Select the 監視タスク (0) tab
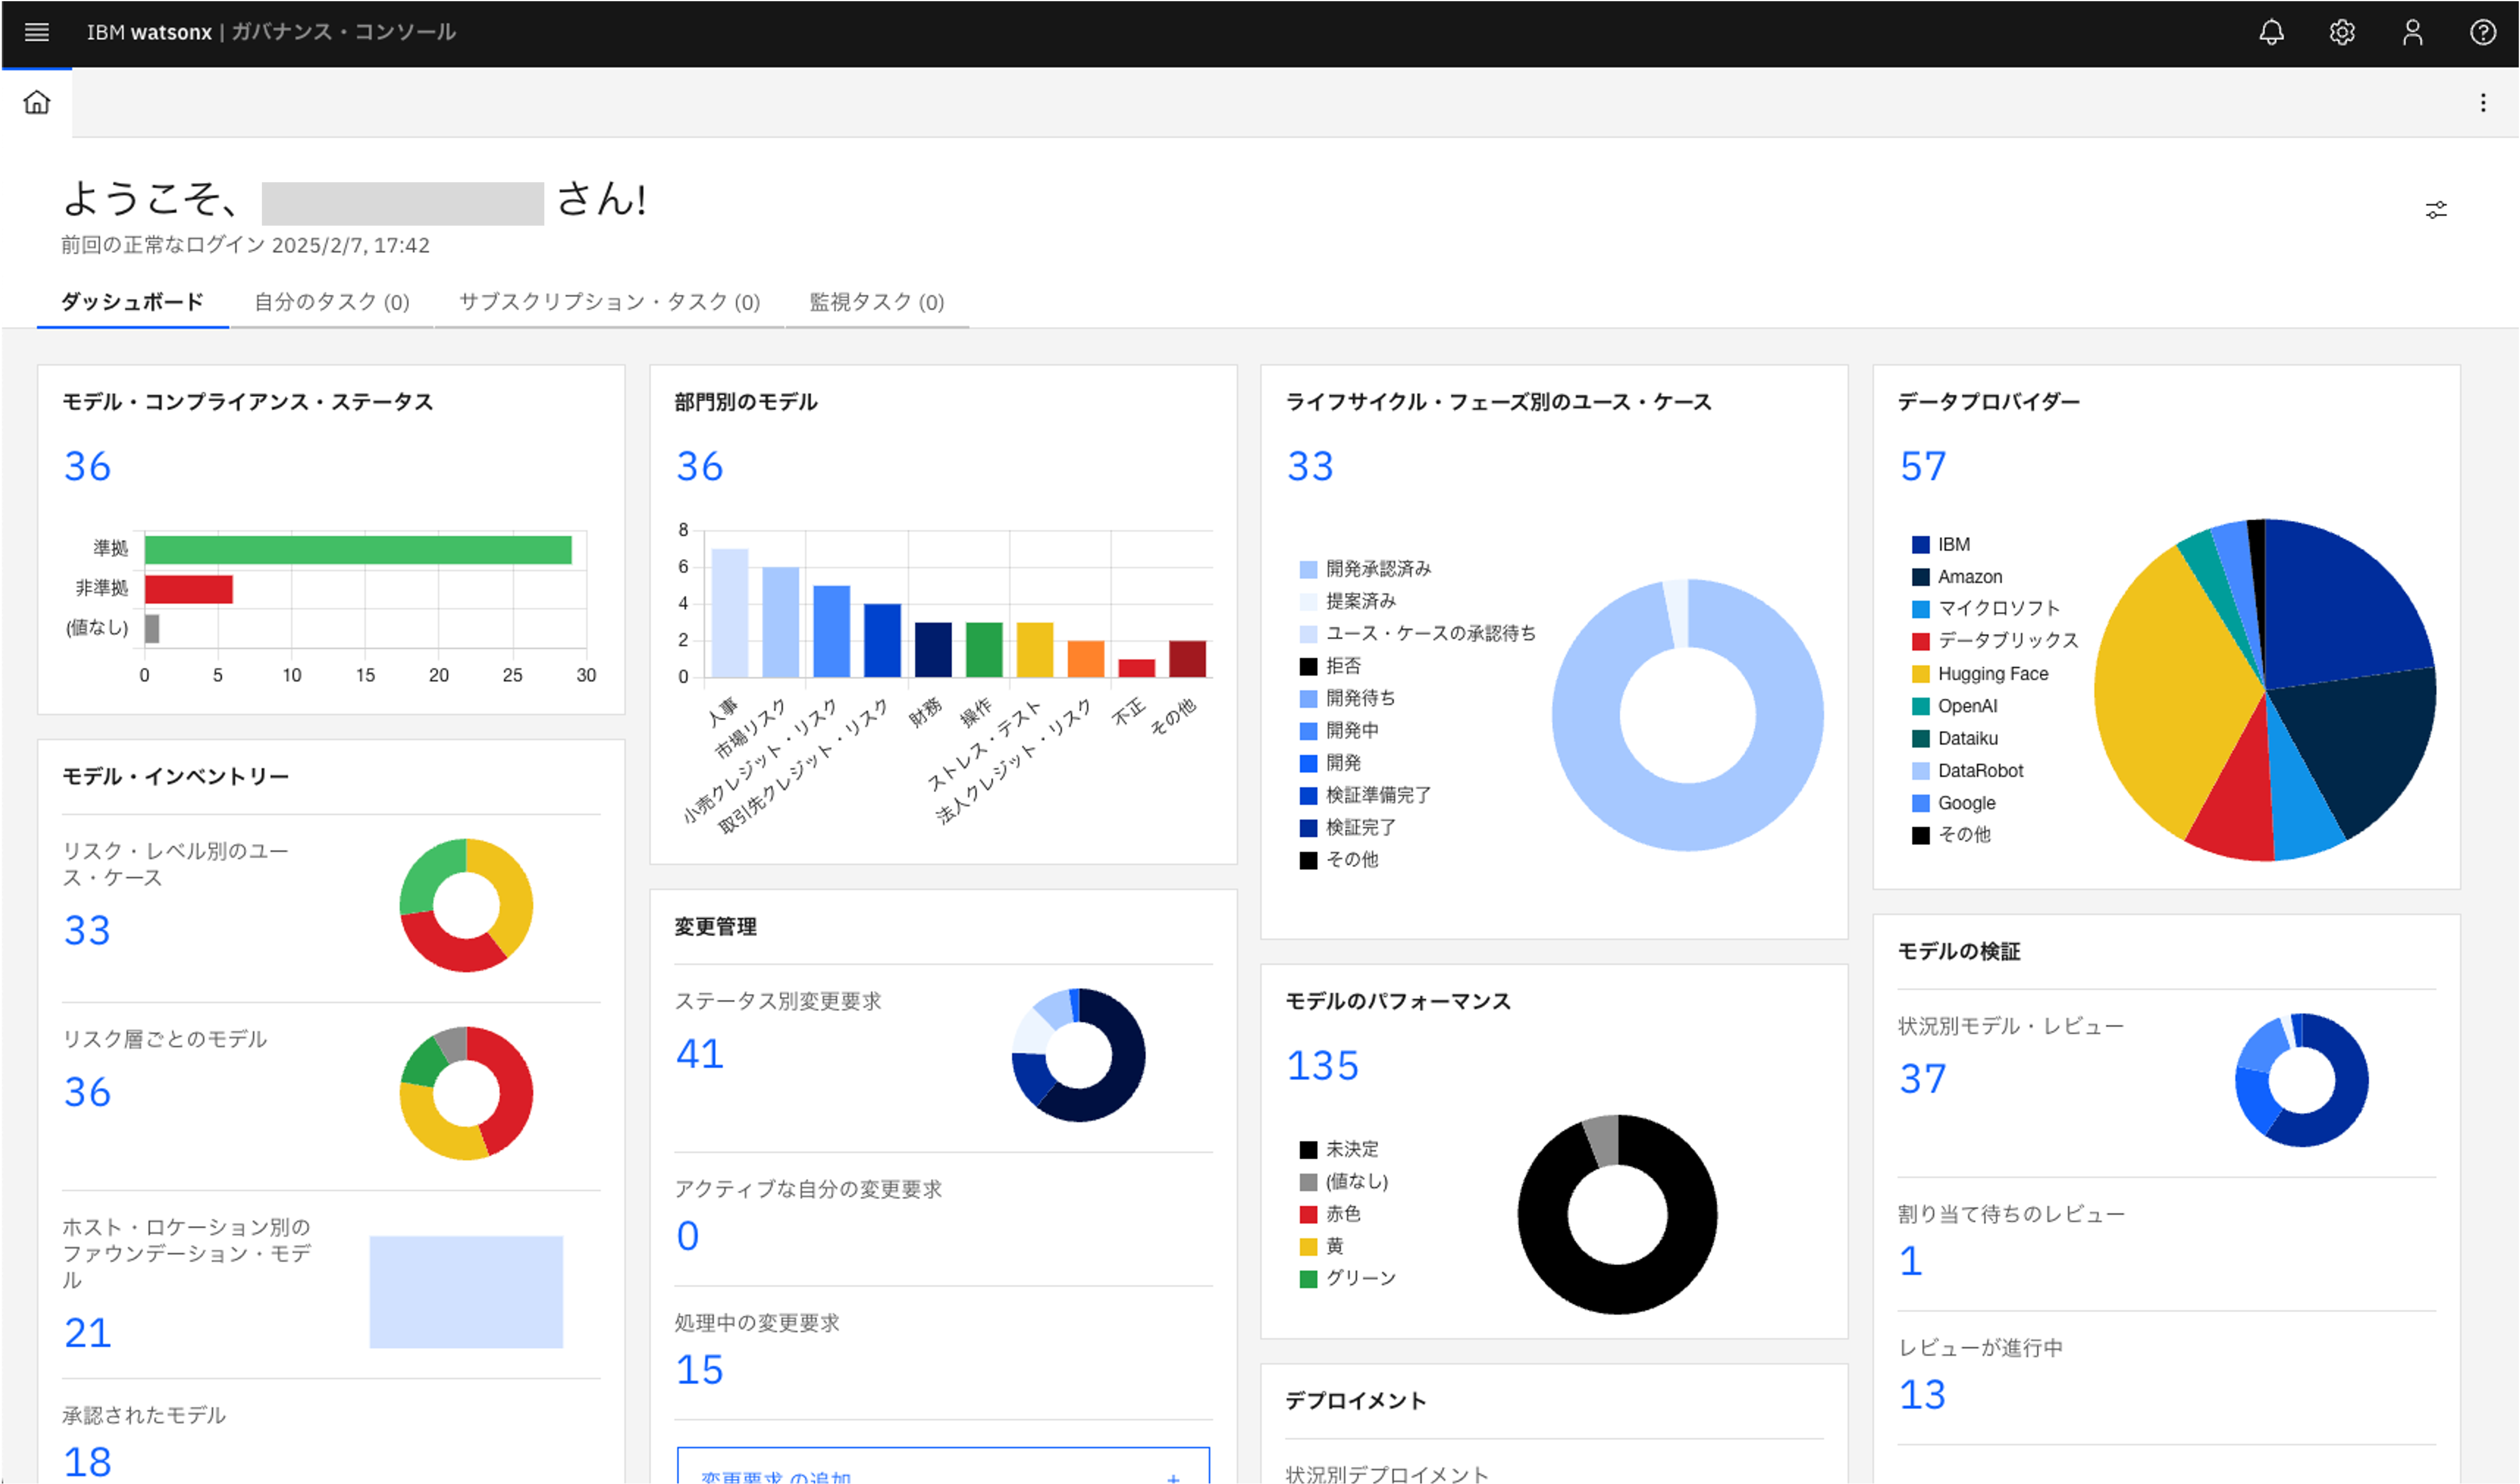Viewport: 2520px width, 1484px height. [x=876, y=302]
